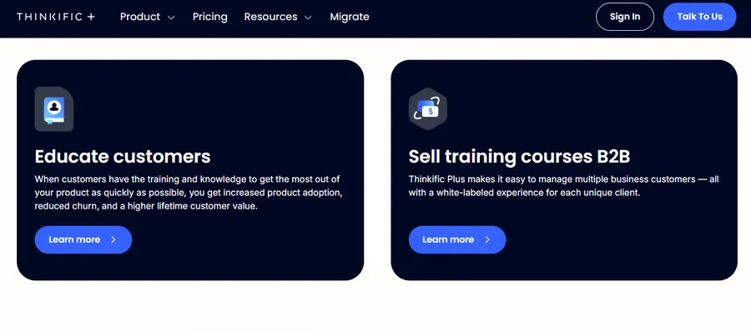Click the Thinkific Plus B2B description text
Image resolution: width=751 pixels, height=332 pixels.
564,186
